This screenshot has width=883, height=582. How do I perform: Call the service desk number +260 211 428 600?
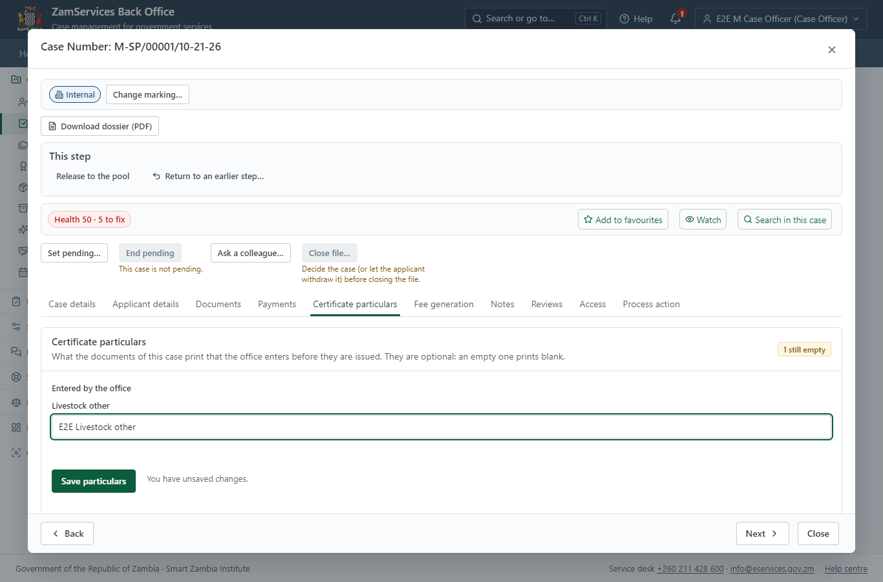690,569
